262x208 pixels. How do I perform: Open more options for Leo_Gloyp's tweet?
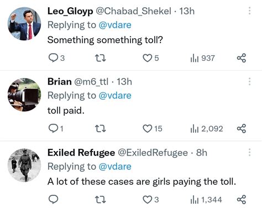[250, 11]
